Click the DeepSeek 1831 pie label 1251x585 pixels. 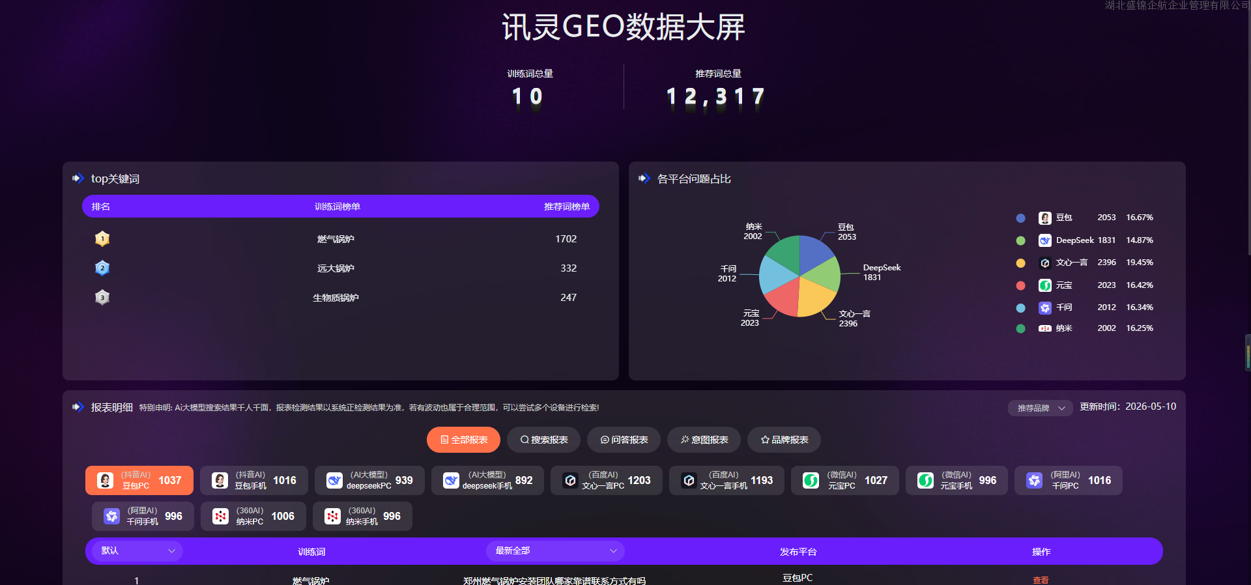point(882,272)
